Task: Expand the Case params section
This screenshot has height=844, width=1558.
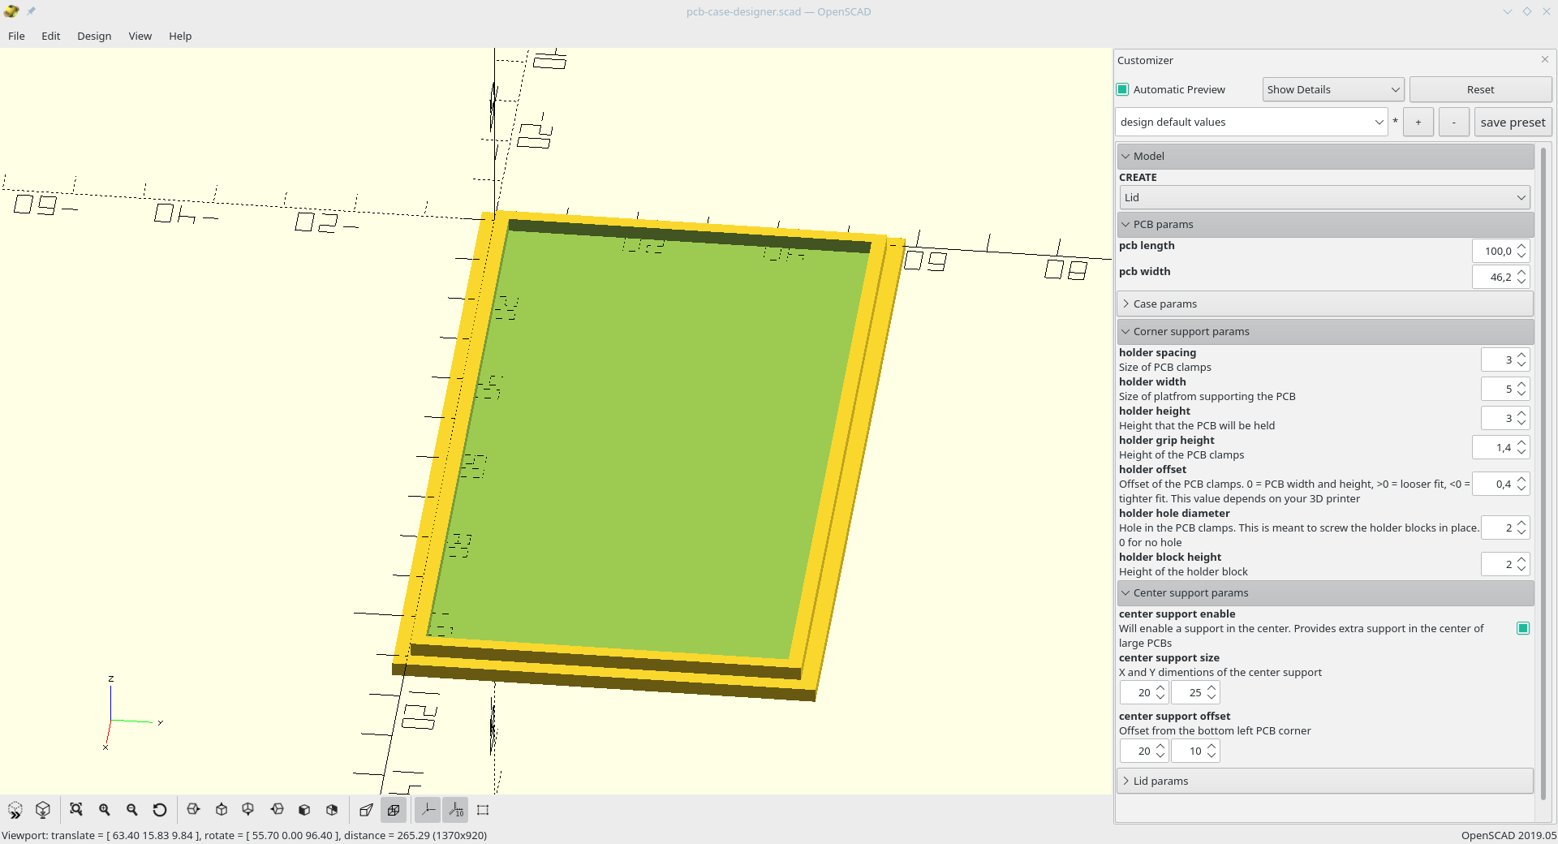Action: (x=1325, y=304)
